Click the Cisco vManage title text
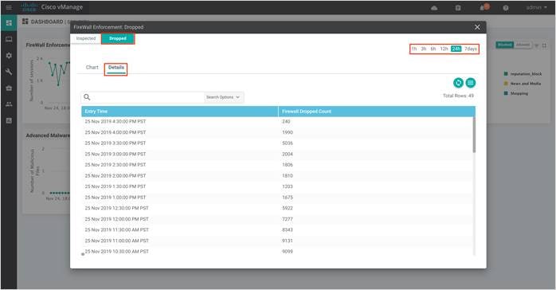Screen dimensions: 556x290 [61, 7]
